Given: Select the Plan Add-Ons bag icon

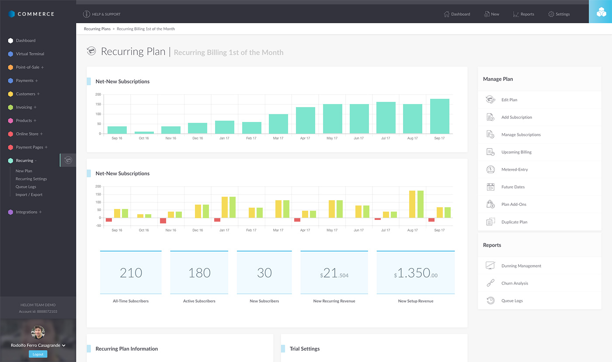Looking at the screenshot, I should click(x=490, y=205).
